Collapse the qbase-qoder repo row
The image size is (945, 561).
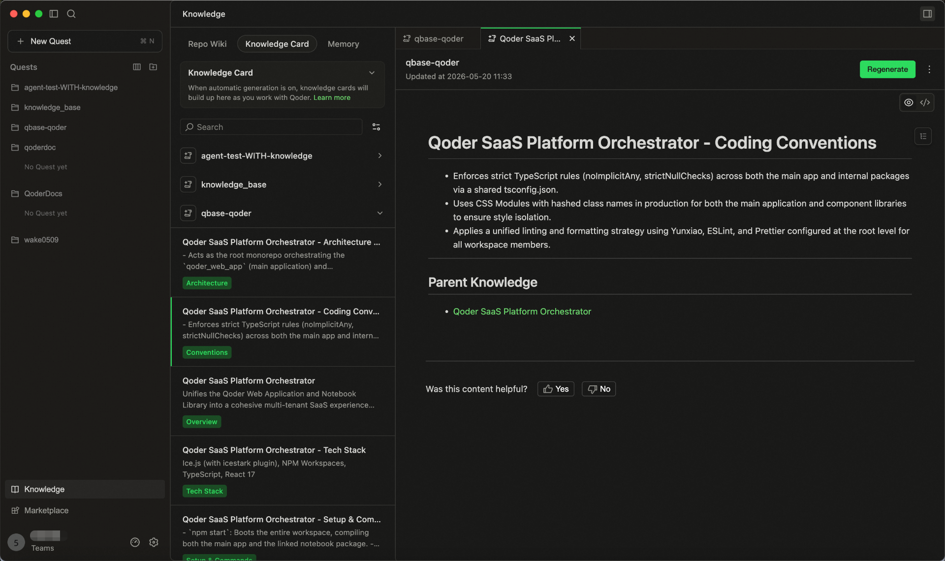tap(380, 213)
